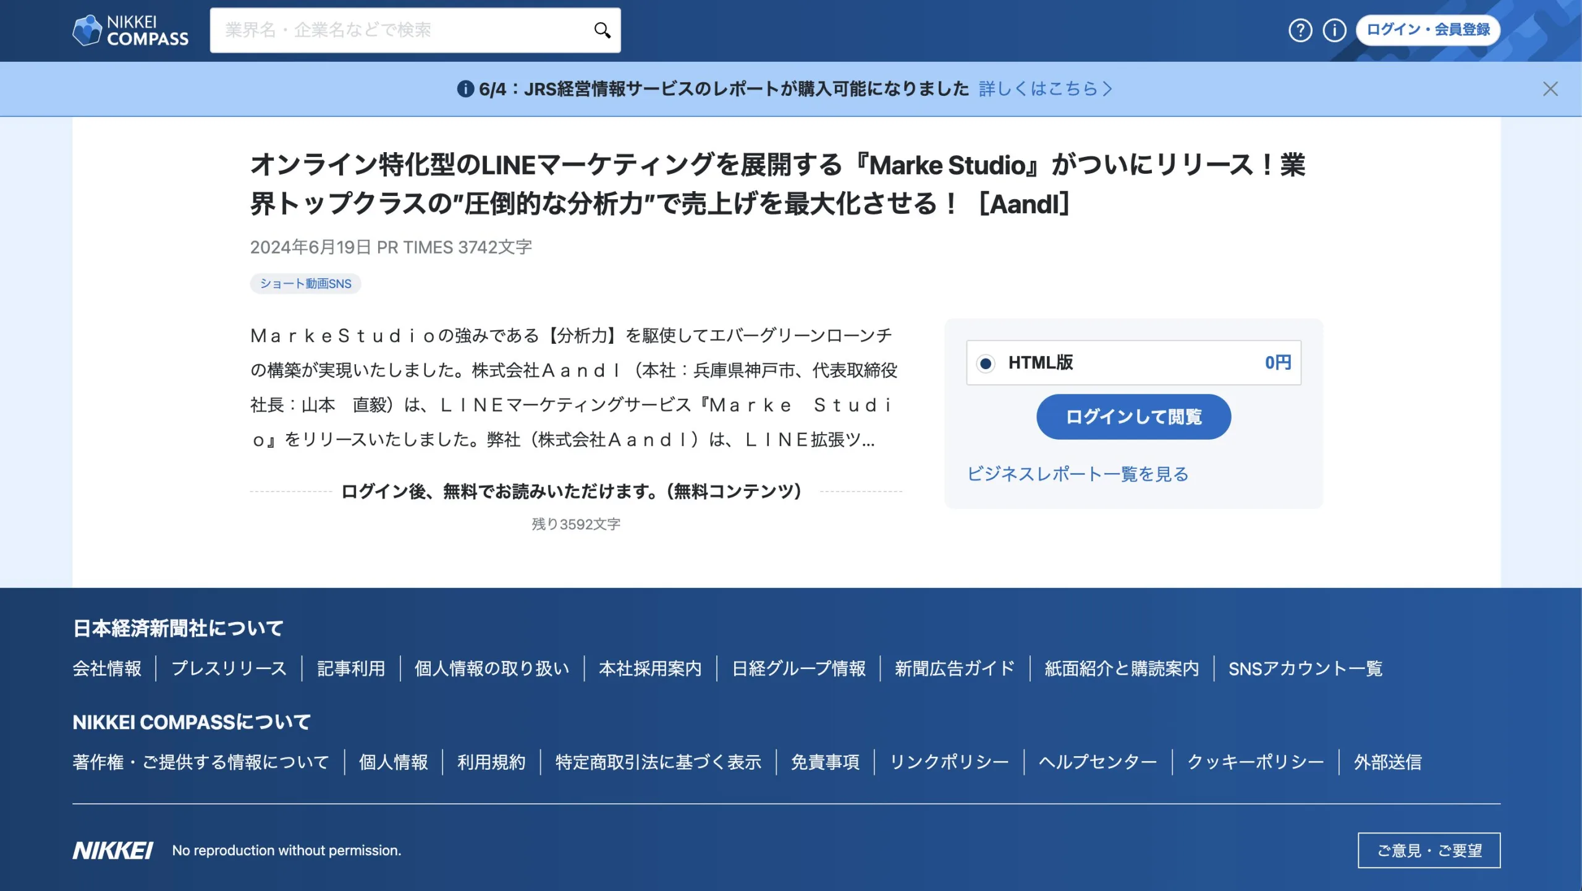This screenshot has width=1582, height=891.
Task: Open ヘルプセンター footer link
Action: coord(1098,762)
